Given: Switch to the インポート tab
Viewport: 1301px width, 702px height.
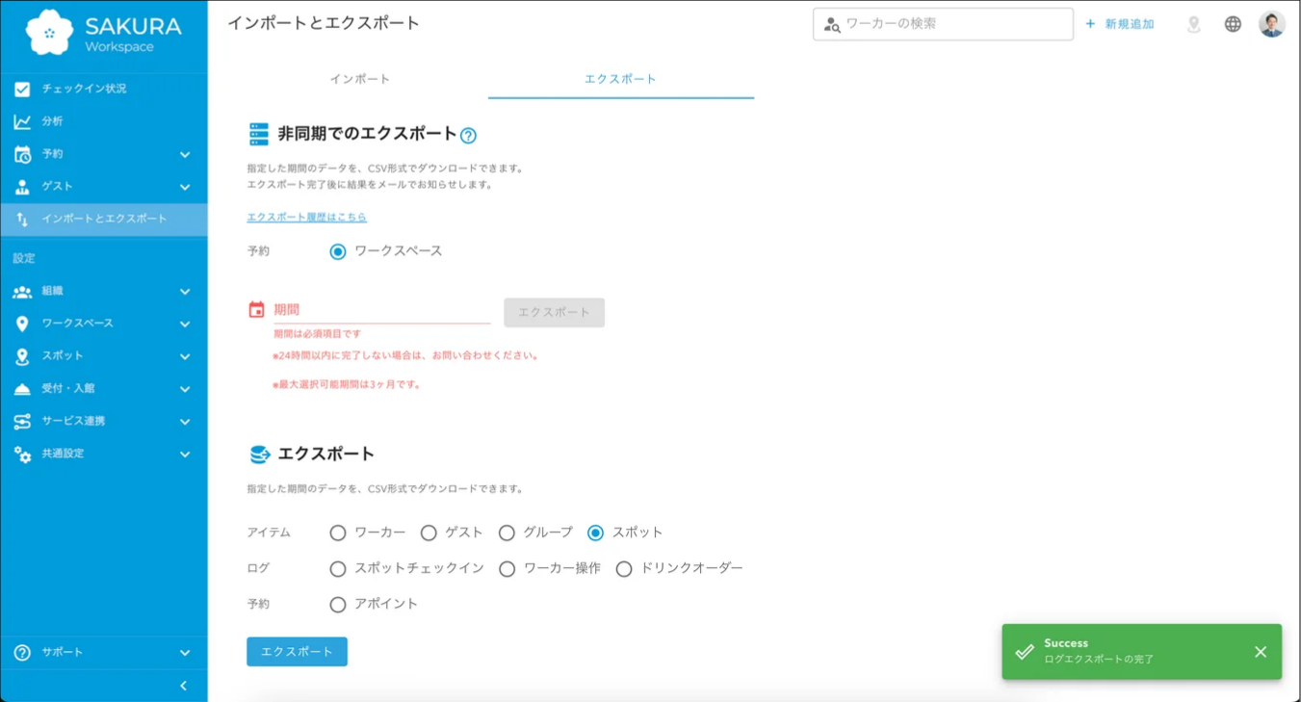Looking at the screenshot, I should [361, 80].
